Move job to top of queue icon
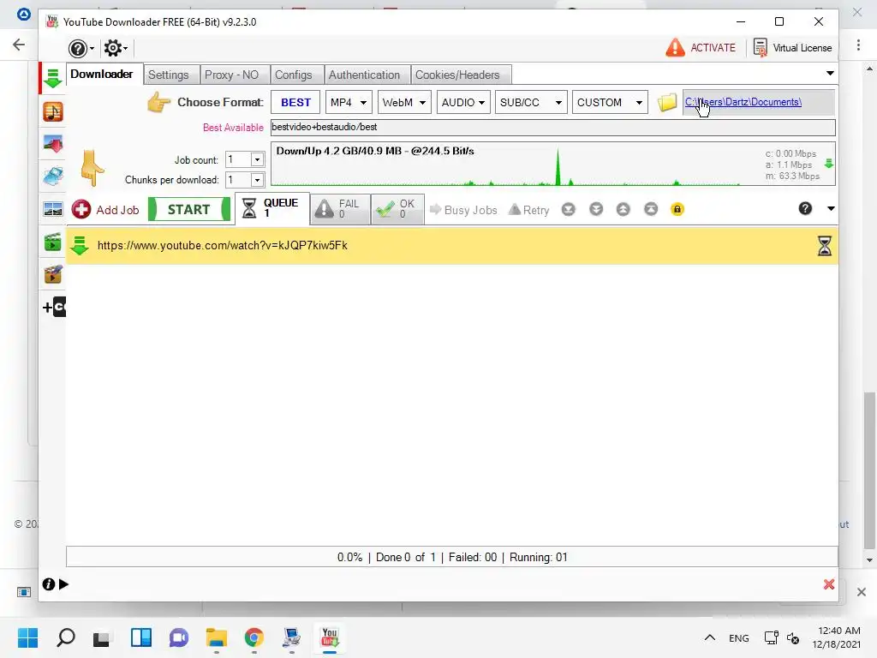Image resolution: width=877 pixels, height=658 pixels. click(x=651, y=209)
